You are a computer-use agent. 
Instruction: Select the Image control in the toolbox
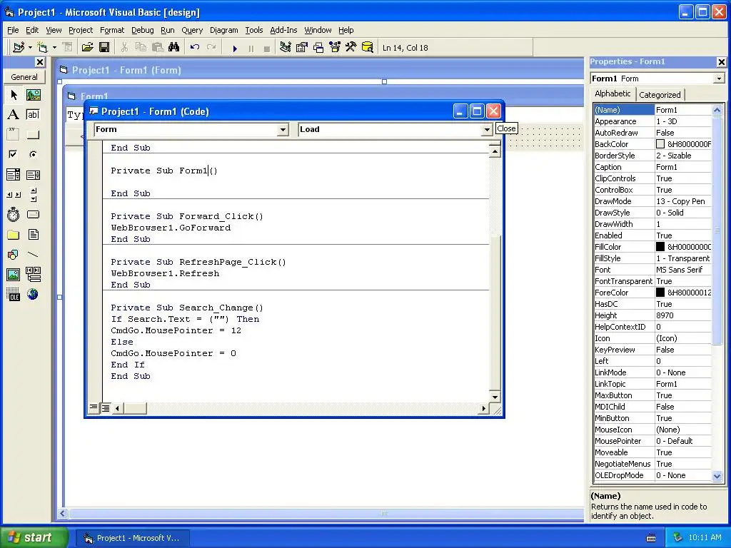[14, 274]
